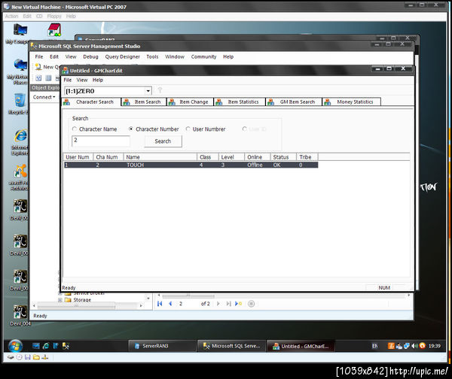Open File menu in SQL Server Management Studio
The image size is (452, 379).
(39, 56)
